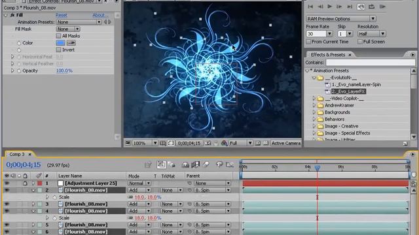Click the Opacity value 100.0%

point(64,70)
